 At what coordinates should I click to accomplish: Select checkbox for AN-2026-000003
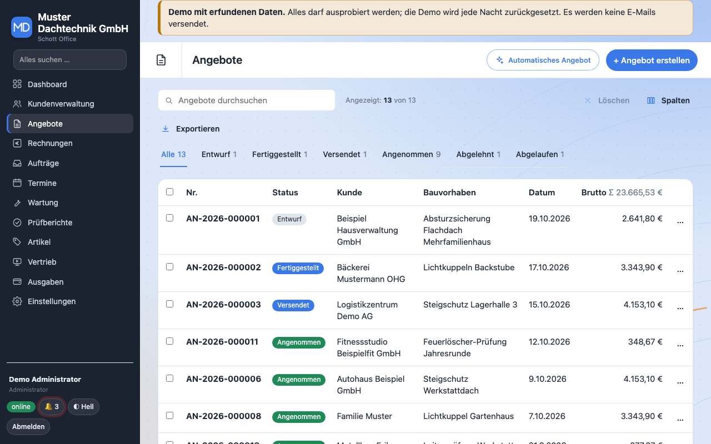[170, 304]
